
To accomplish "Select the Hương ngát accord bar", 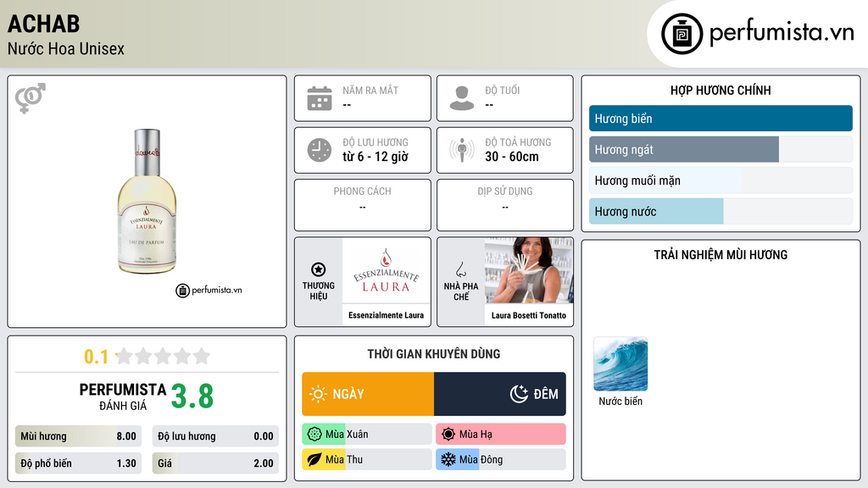I will 721,149.
